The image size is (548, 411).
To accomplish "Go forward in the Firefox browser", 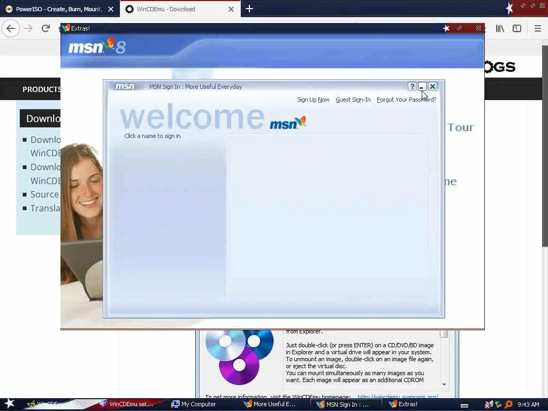I will [x=28, y=28].
